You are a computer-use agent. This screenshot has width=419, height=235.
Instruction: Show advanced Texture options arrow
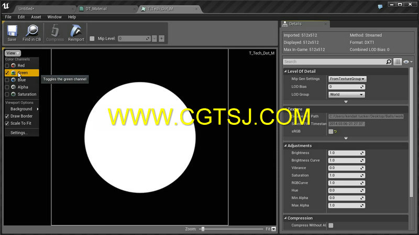pyautogui.click(x=346, y=138)
